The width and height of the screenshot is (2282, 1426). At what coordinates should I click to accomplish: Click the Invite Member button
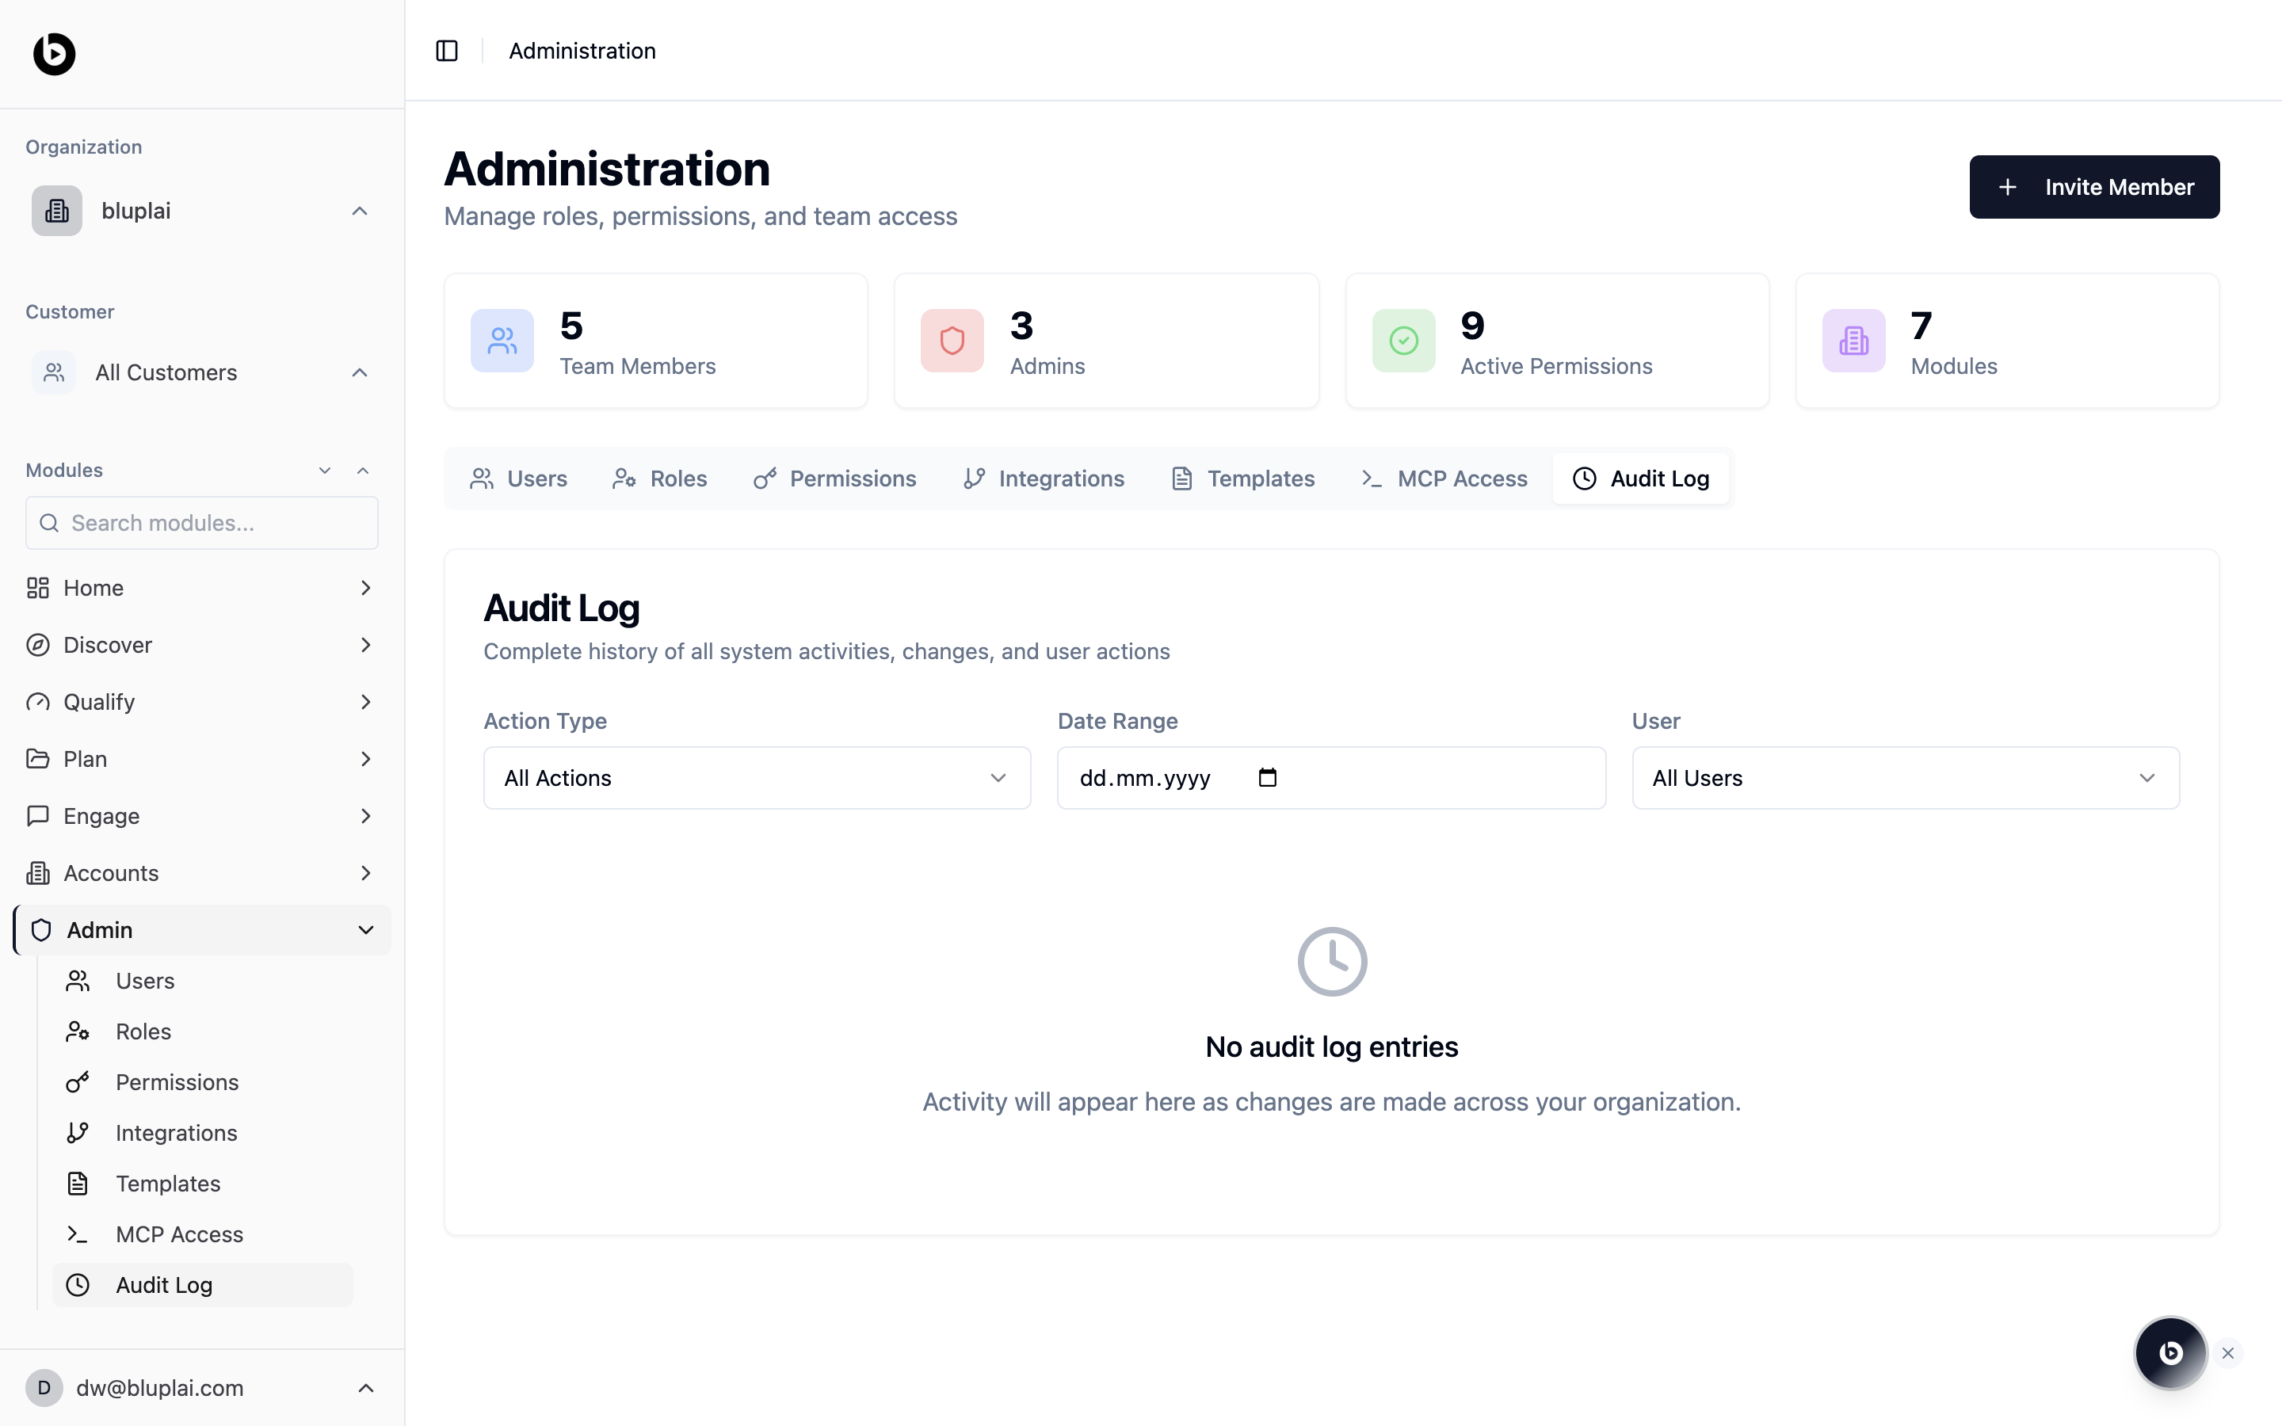(2093, 187)
